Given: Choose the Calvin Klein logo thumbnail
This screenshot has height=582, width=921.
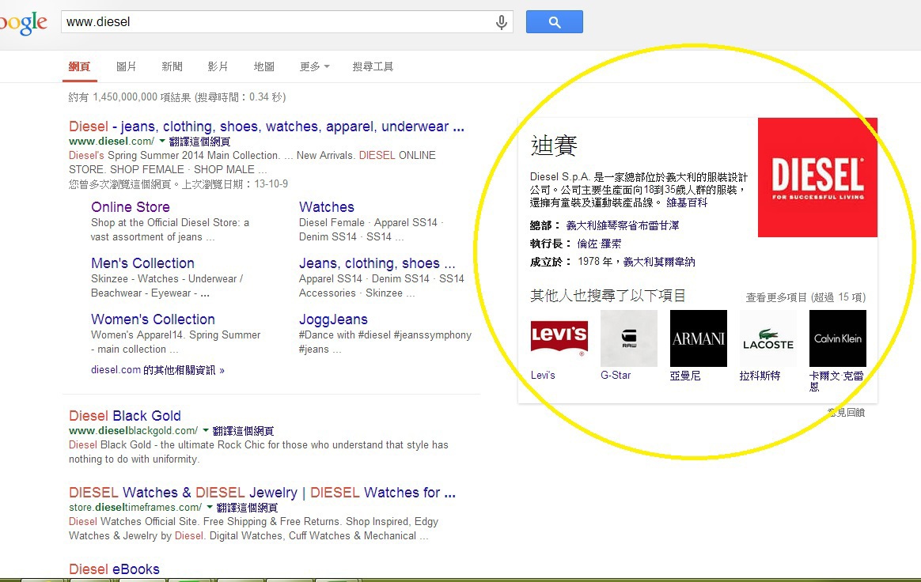Looking at the screenshot, I should click(x=837, y=338).
